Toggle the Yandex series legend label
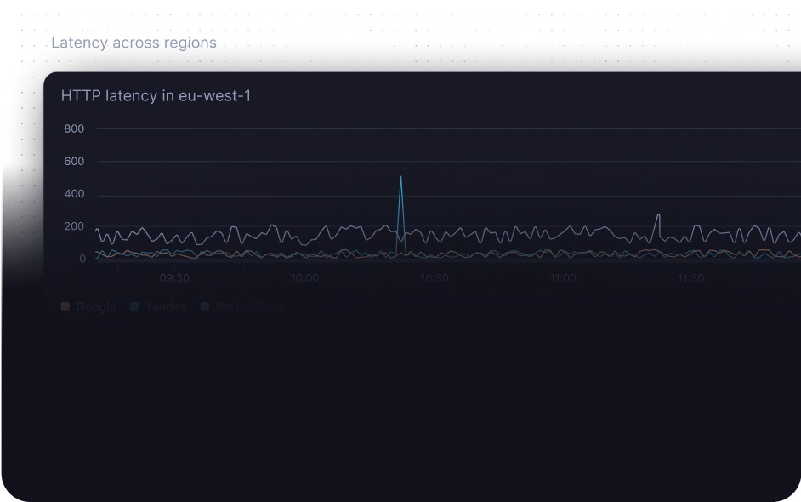The image size is (801, 502). [164, 306]
